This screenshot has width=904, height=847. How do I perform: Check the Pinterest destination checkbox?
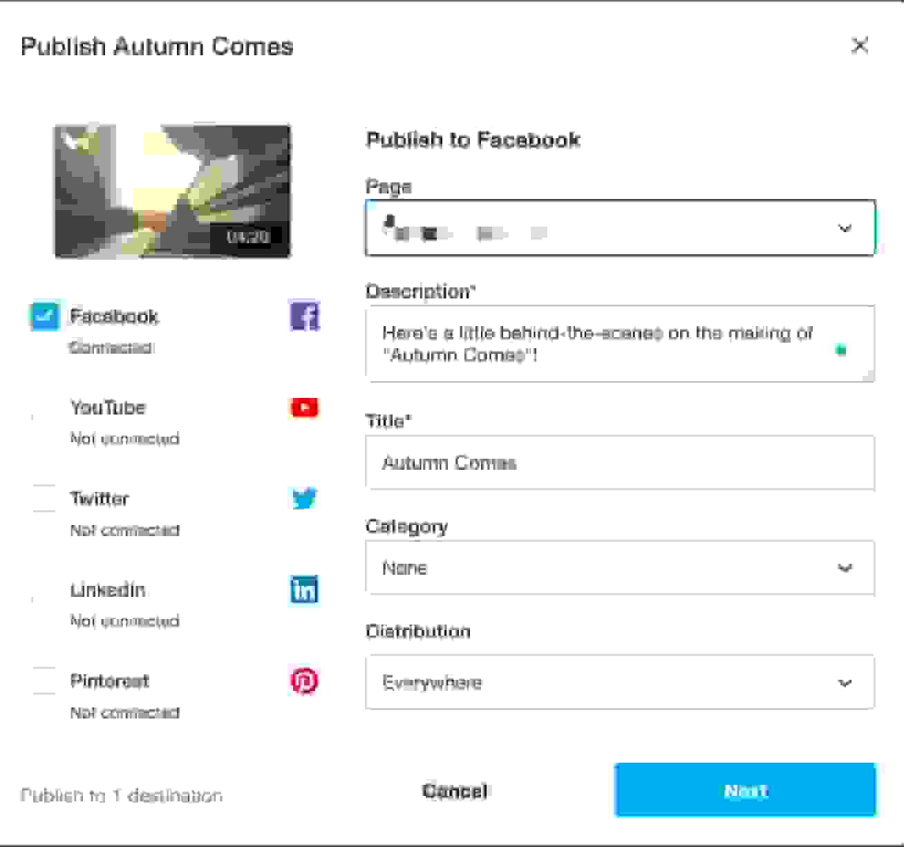click(44, 681)
